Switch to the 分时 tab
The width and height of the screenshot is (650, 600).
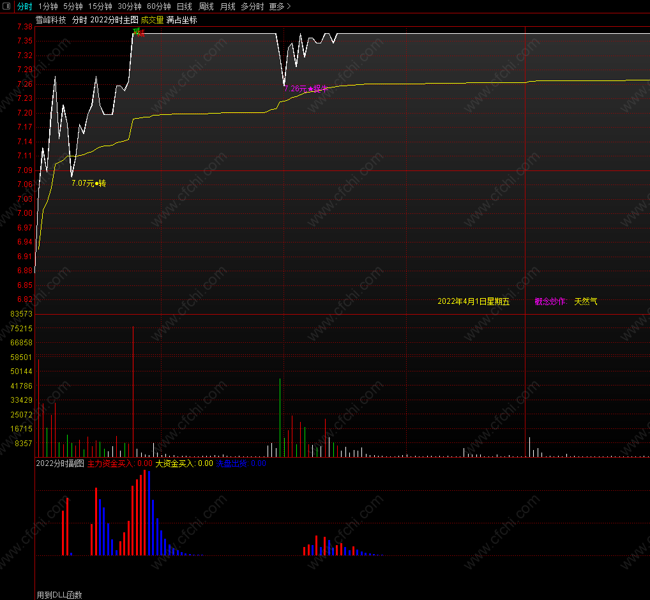click(24, 6)
